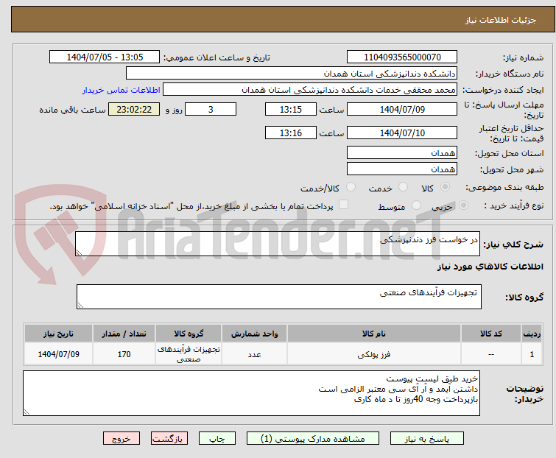Click the requester field محمد محققی
The height and width of the screenshot is (458, 556).
click(310, 90)
